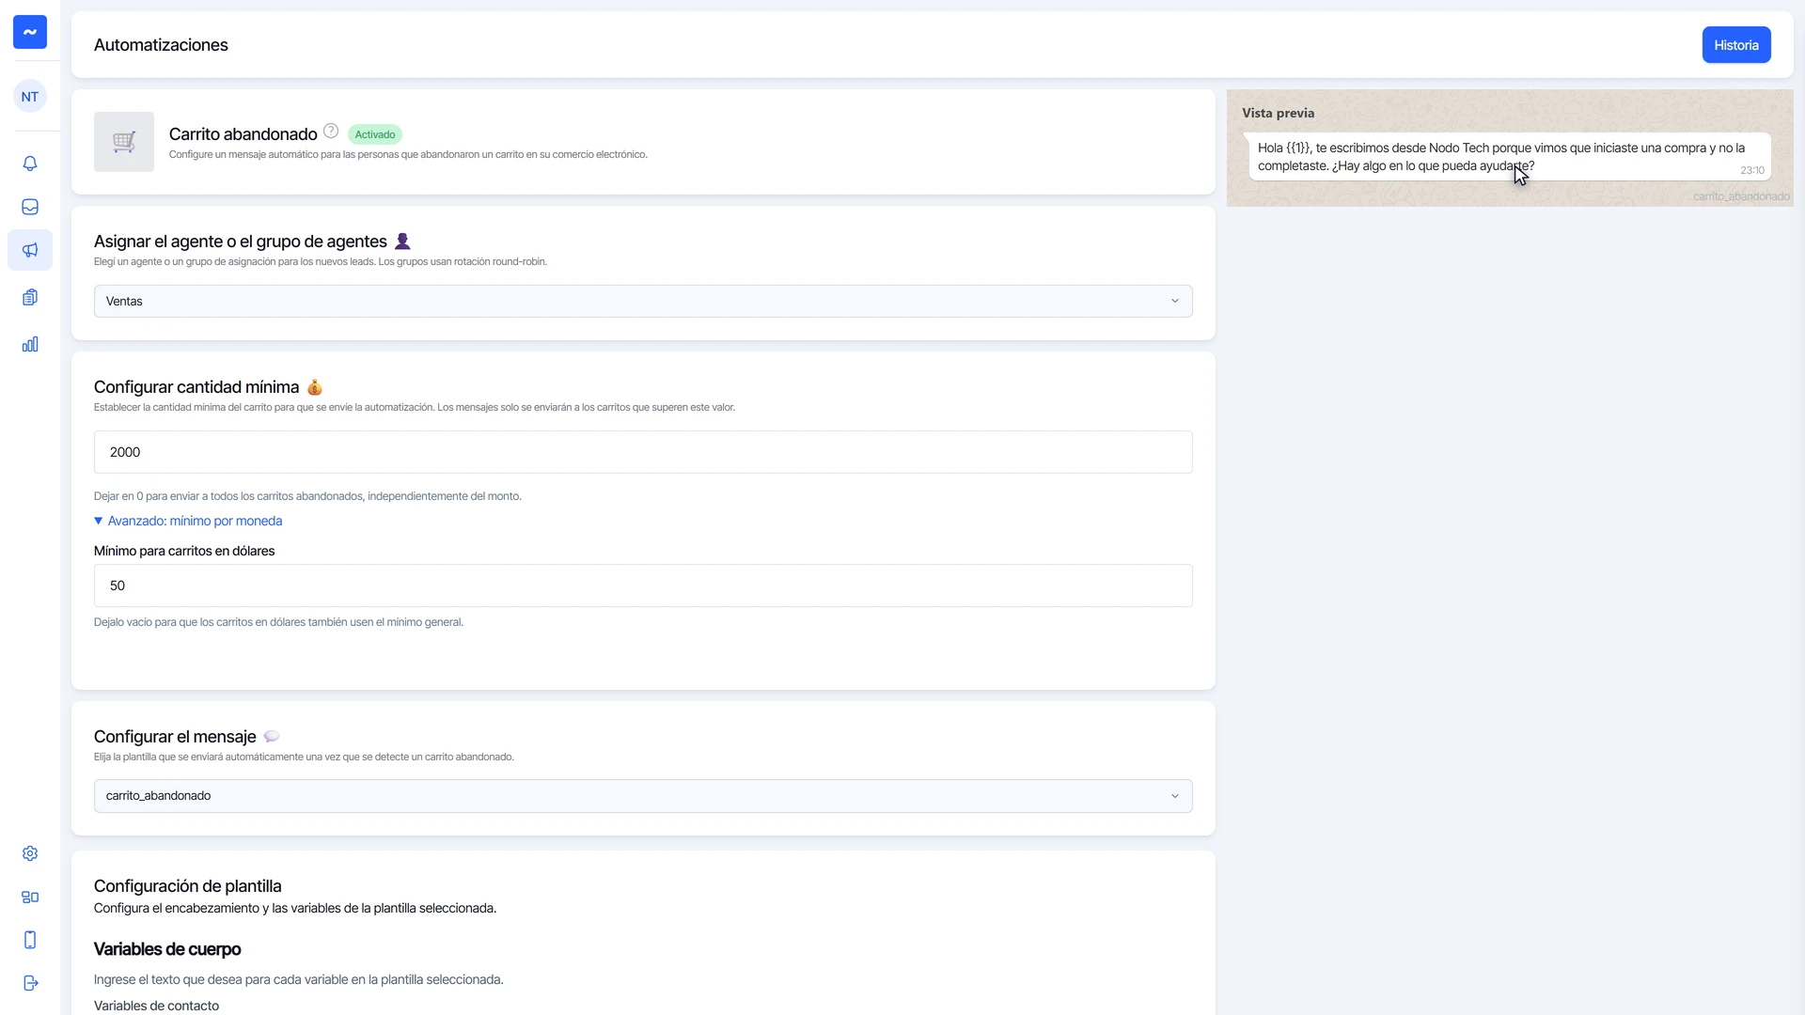Click the mobile phone icon in sidebar
1805x1015 pixels.
click(30, 940)
